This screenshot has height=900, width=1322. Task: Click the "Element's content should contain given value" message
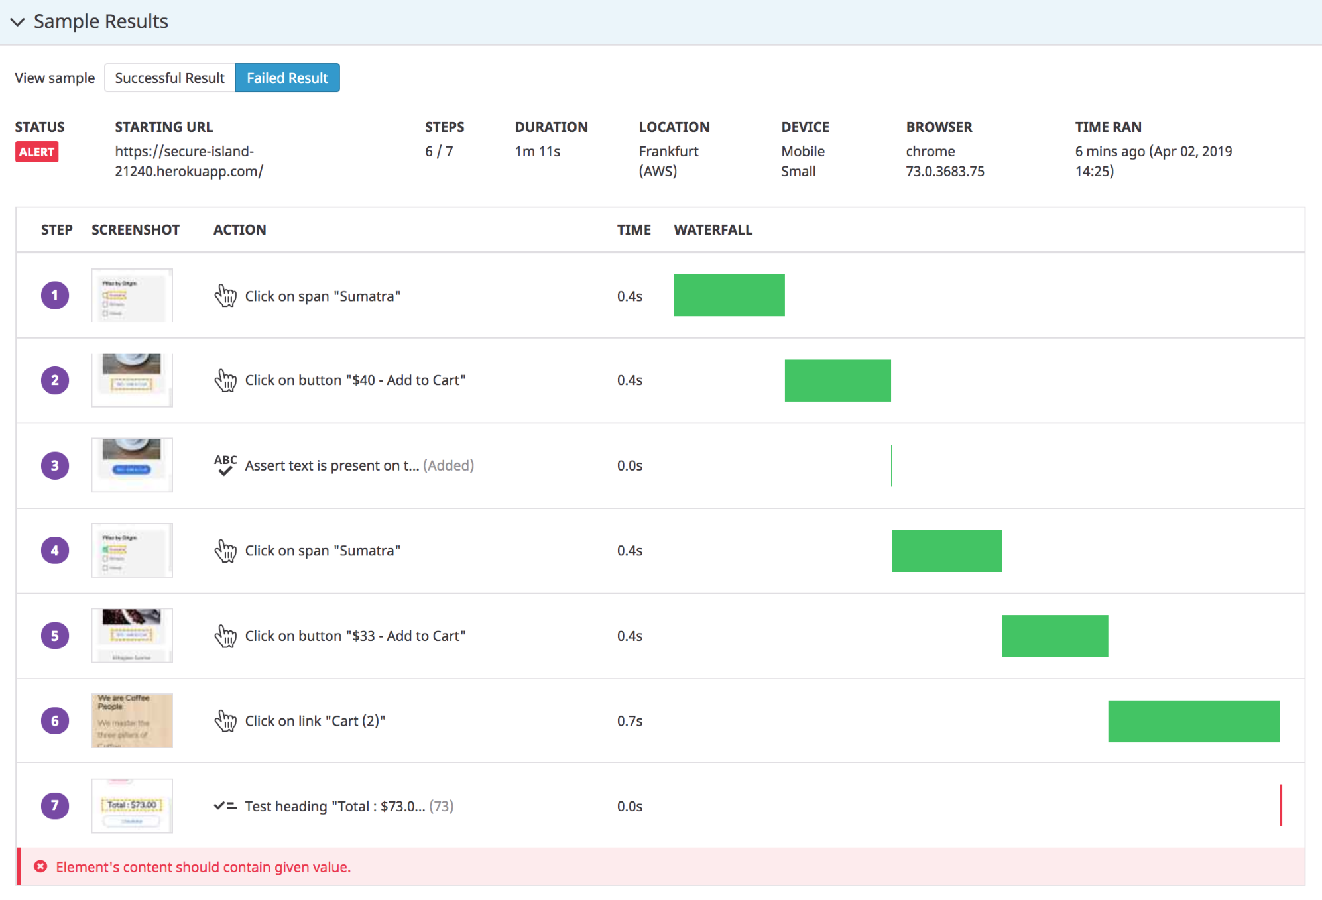(x=203, y=866)
